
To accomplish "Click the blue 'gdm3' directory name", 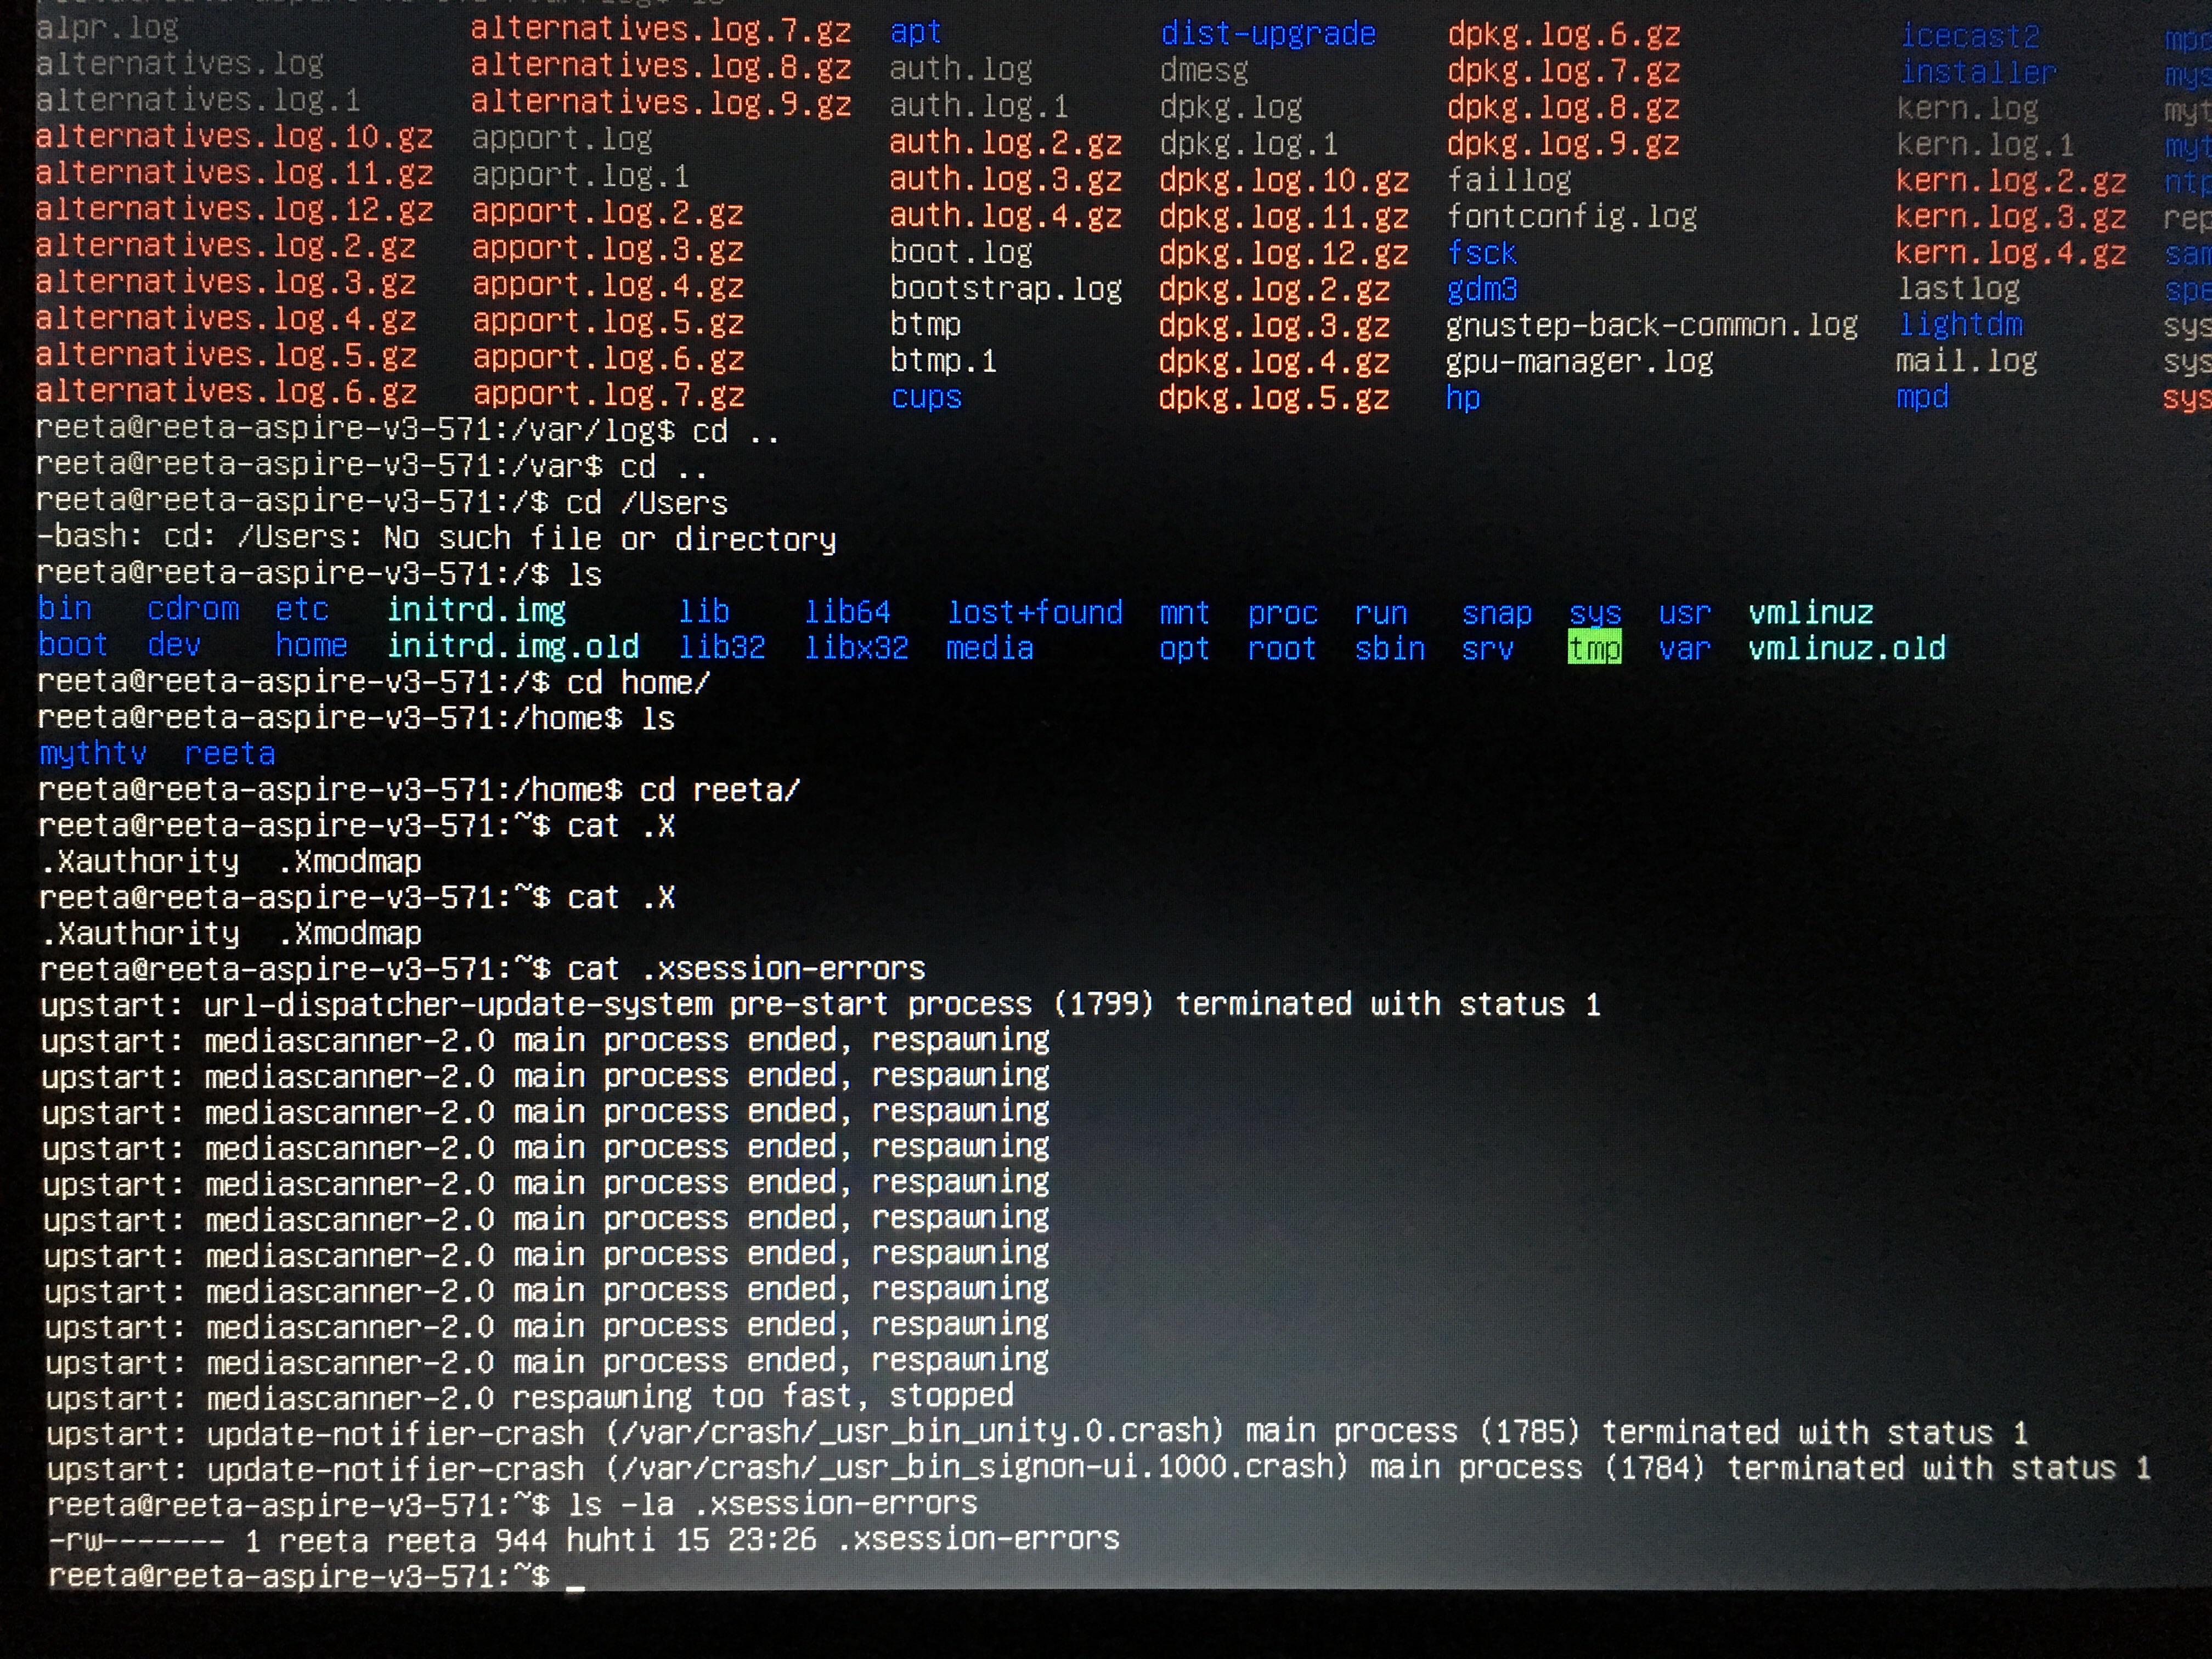I will (x=1481, y=290).
